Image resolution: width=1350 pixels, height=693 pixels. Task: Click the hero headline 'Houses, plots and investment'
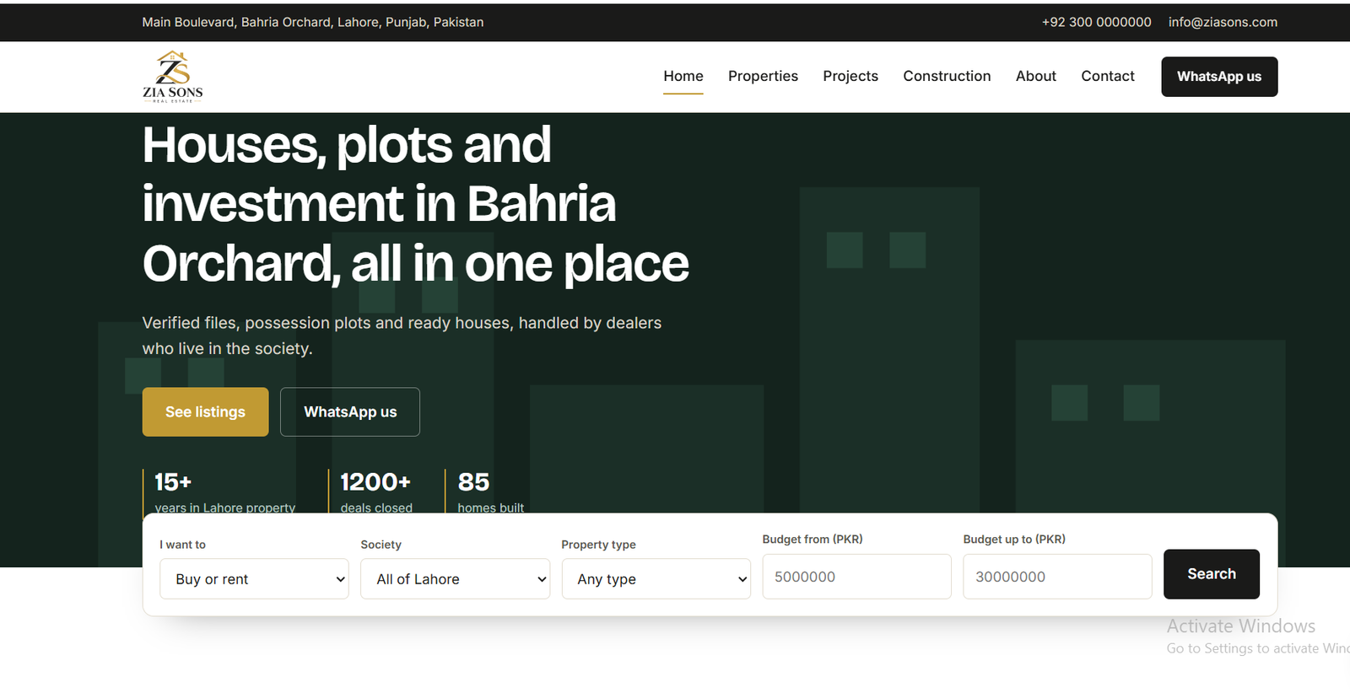415,204
